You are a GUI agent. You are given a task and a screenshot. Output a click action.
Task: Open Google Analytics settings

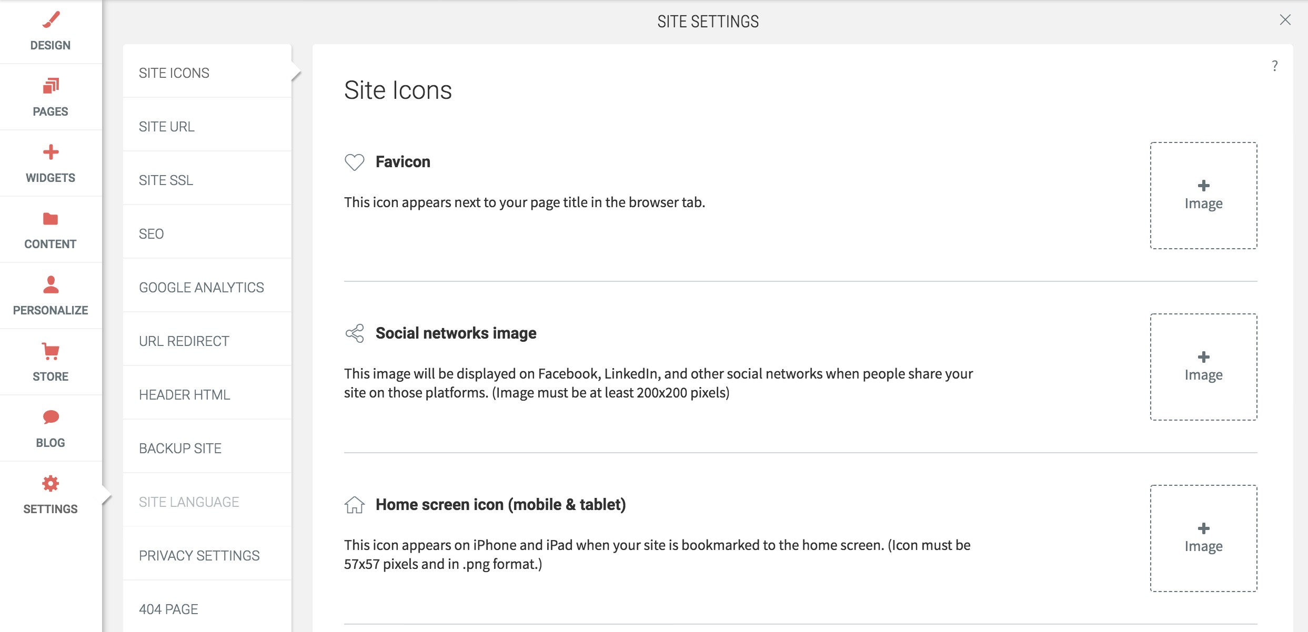click(201, 288)
